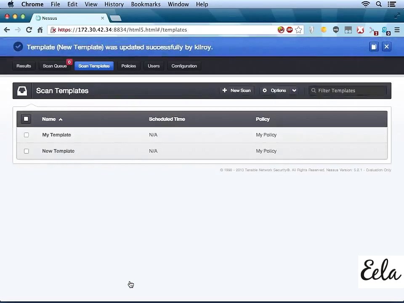The image size is (404, 303).
Task: Go to the browser home page
Action: 40,30
